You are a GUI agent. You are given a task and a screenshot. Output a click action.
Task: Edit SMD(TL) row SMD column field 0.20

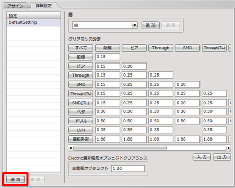pos(187,103)
